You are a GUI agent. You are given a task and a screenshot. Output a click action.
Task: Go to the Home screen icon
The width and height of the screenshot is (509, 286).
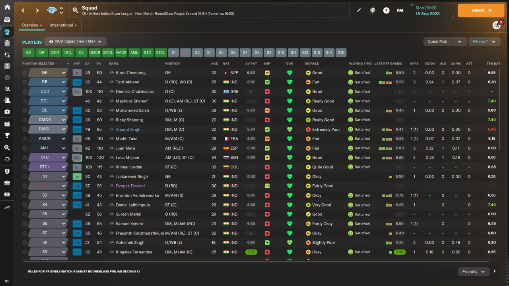[7, 7]
